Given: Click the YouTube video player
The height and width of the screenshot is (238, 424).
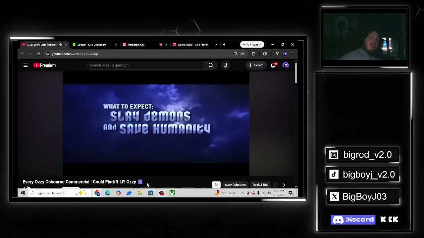Looking at the screenshot, I should (x=156, y=124).
